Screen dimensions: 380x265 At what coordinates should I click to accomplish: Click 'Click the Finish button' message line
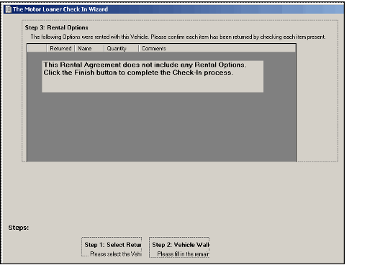[138, 73]
